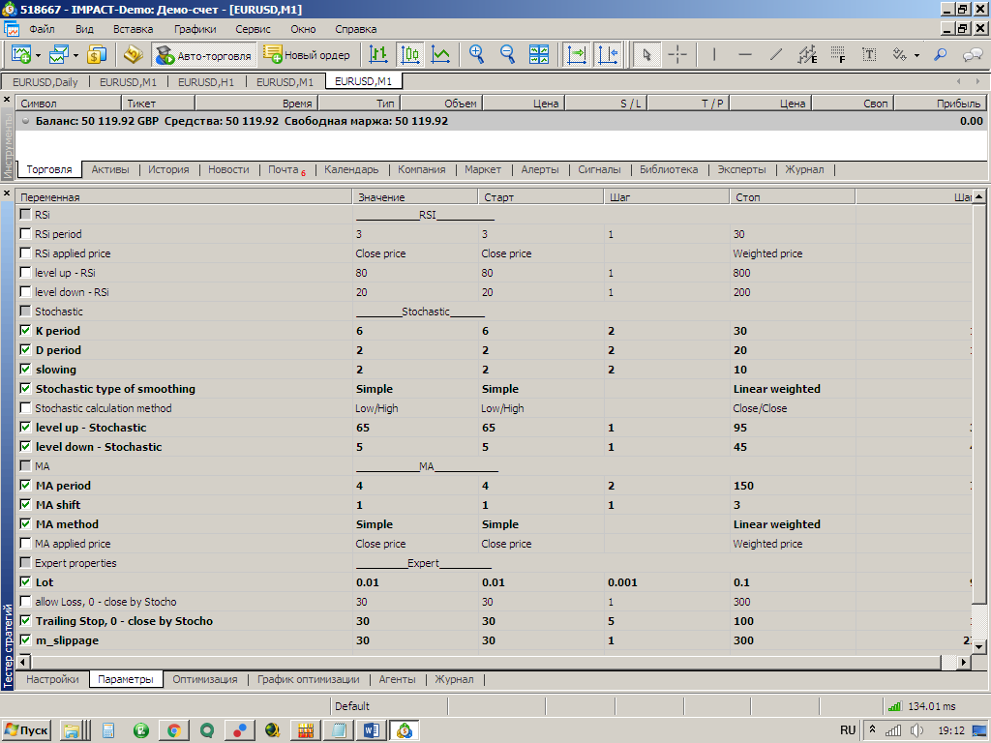Enable allow Loss checkbox
This screenshot has width=991, height=743.
click(25, 602)
